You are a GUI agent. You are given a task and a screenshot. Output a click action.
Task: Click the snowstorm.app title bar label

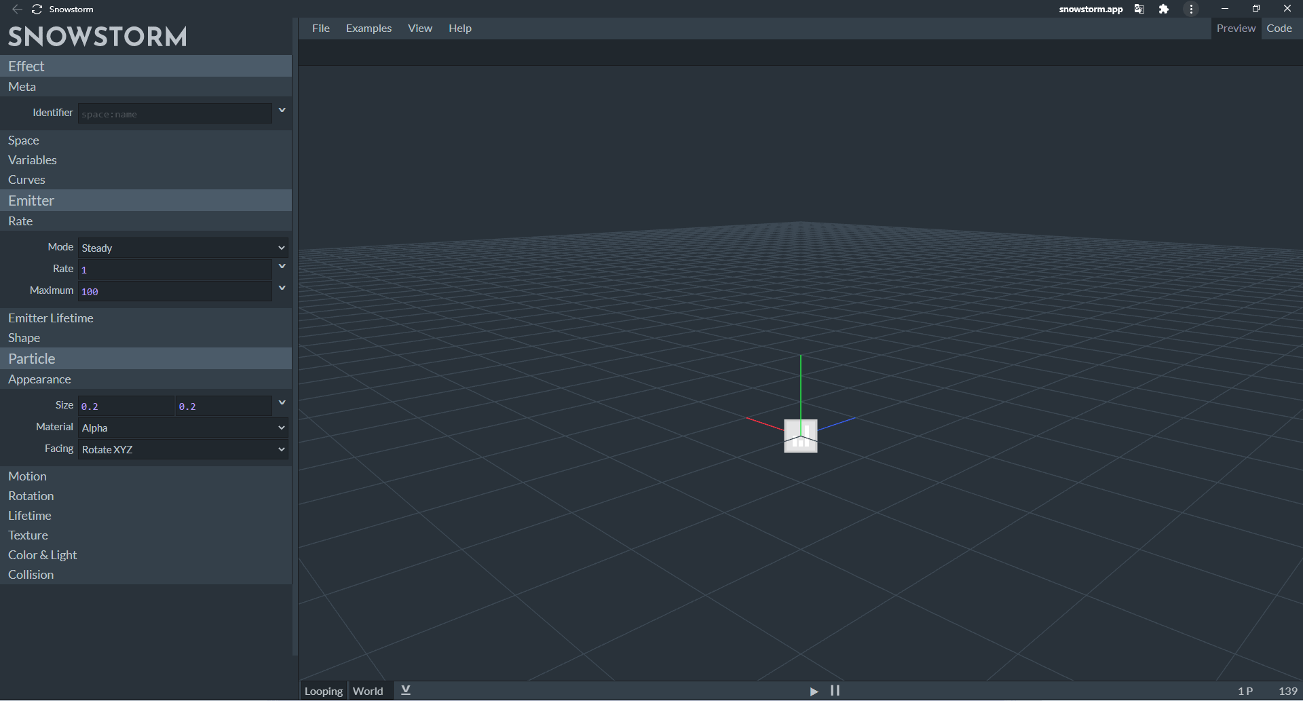pyautogui.click(x=1091, y=9)
